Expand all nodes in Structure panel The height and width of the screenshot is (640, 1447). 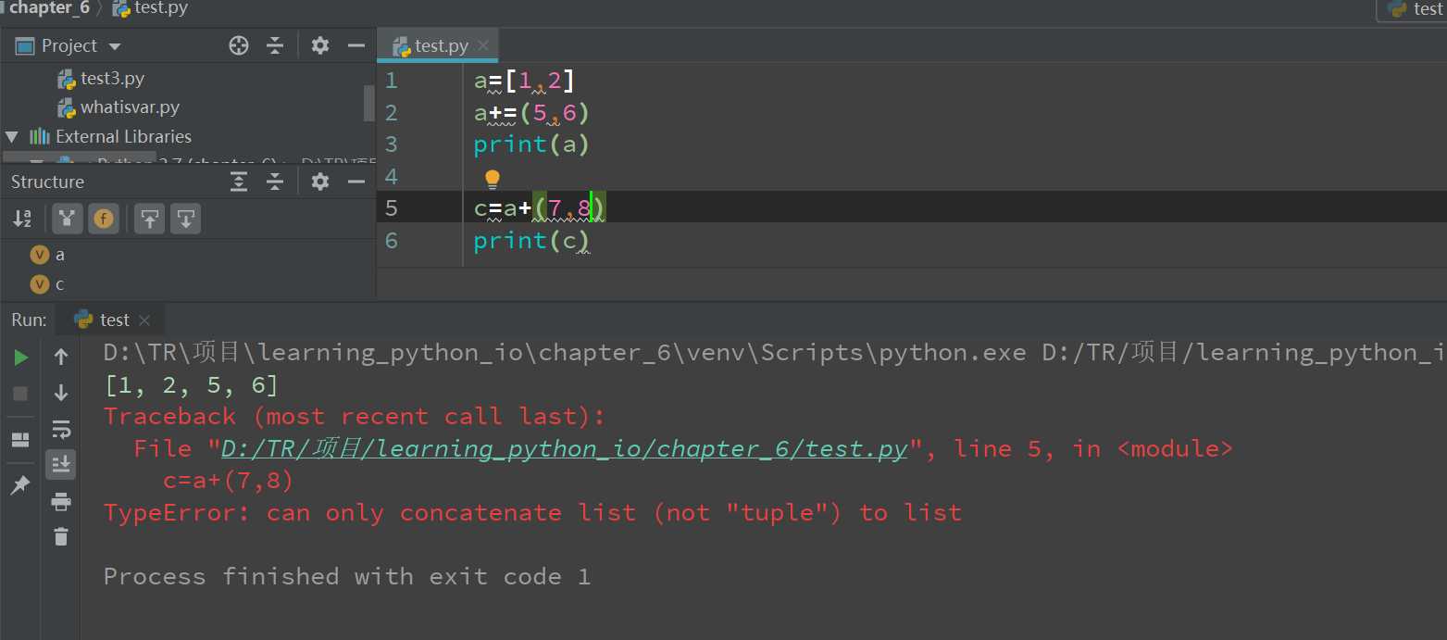point(239,182)
